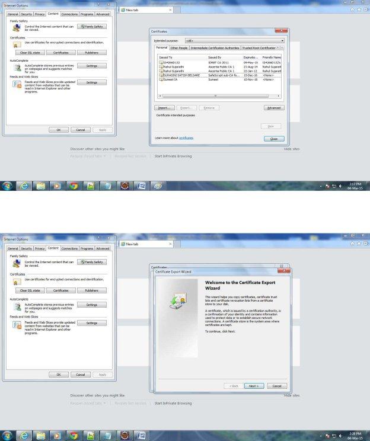Viewport: 370px width, 441px height.
Task: Click IE Tools gear icon above the Certificates dialog
Action: pos(366,9)
